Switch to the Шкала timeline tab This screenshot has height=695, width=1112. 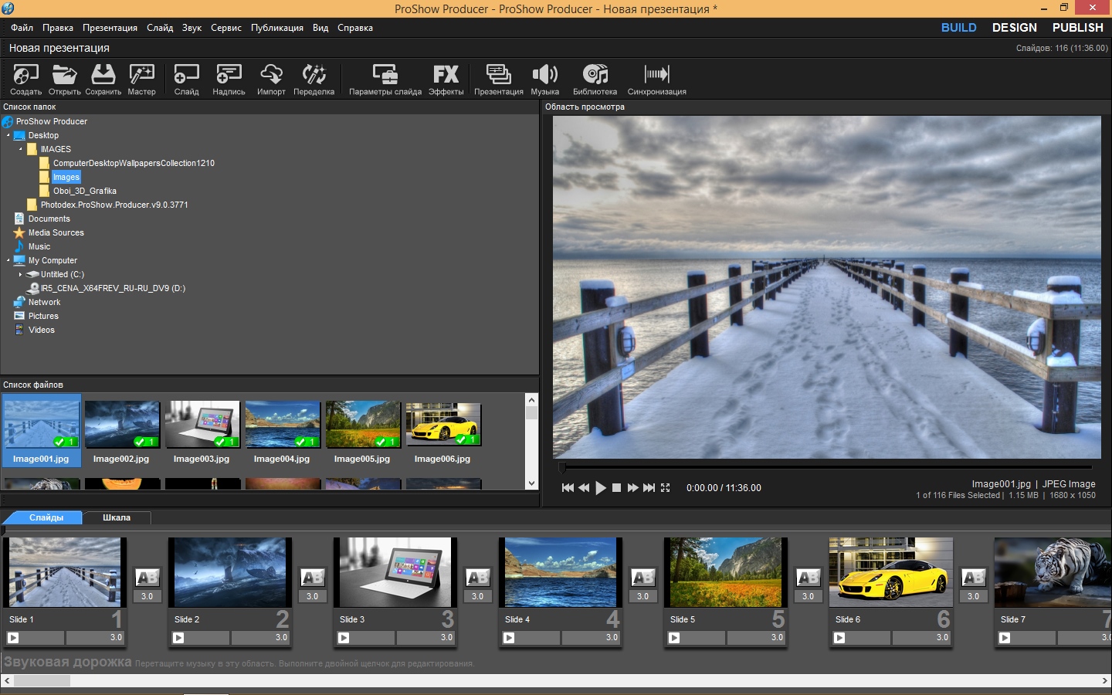tap(117, 517)
